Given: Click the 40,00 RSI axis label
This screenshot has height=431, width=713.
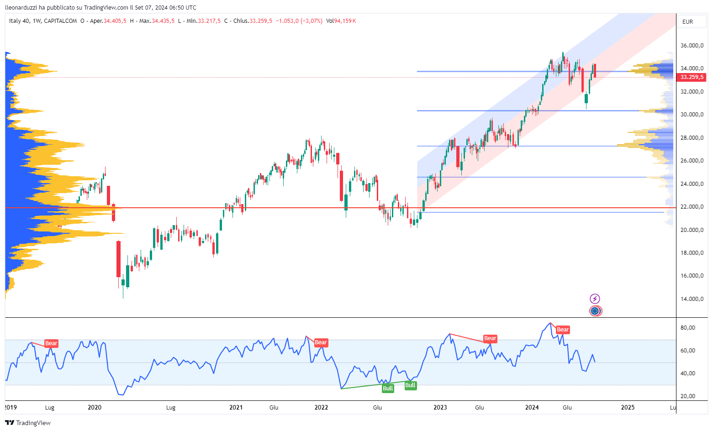Looking at the screenshot, I should [688, 373].
